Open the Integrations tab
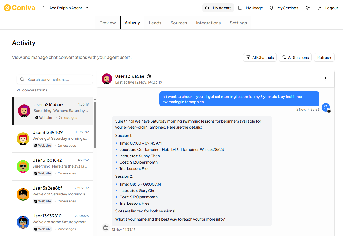This screenshot has width=343, height=236. coord(208,23)
